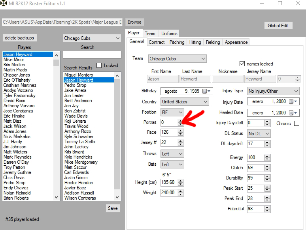Click the Energy stepper
306x230 pixels.
[267, 157]
